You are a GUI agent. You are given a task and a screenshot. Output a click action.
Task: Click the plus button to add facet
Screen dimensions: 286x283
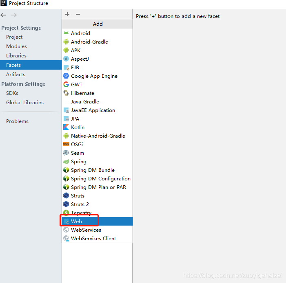67,14
